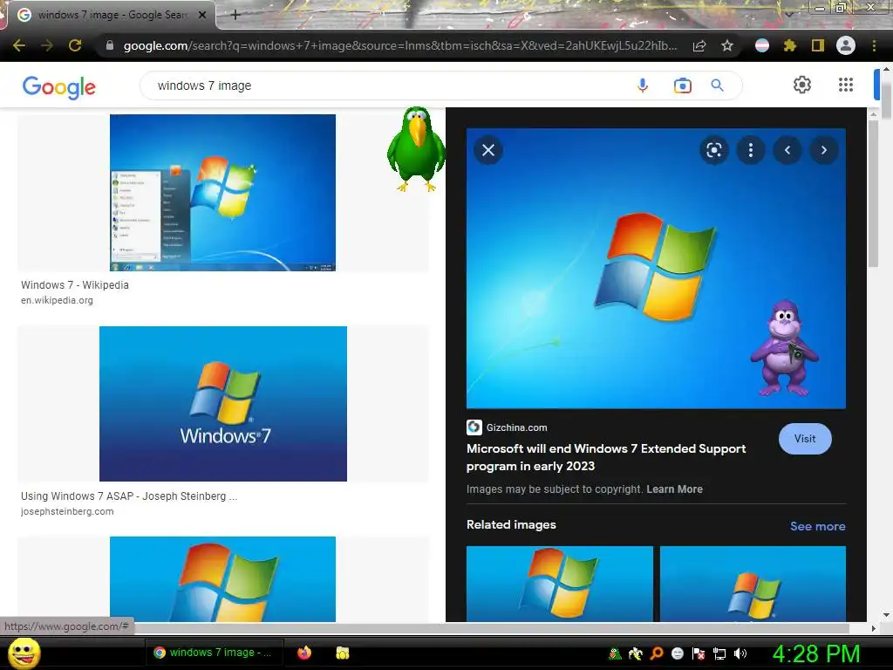Open Chrome profile avatar menu
893x670 pixels.
[846, 45]
